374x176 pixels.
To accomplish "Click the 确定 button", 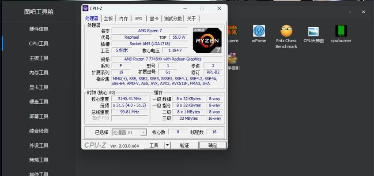I will click(x=213, y=145).
